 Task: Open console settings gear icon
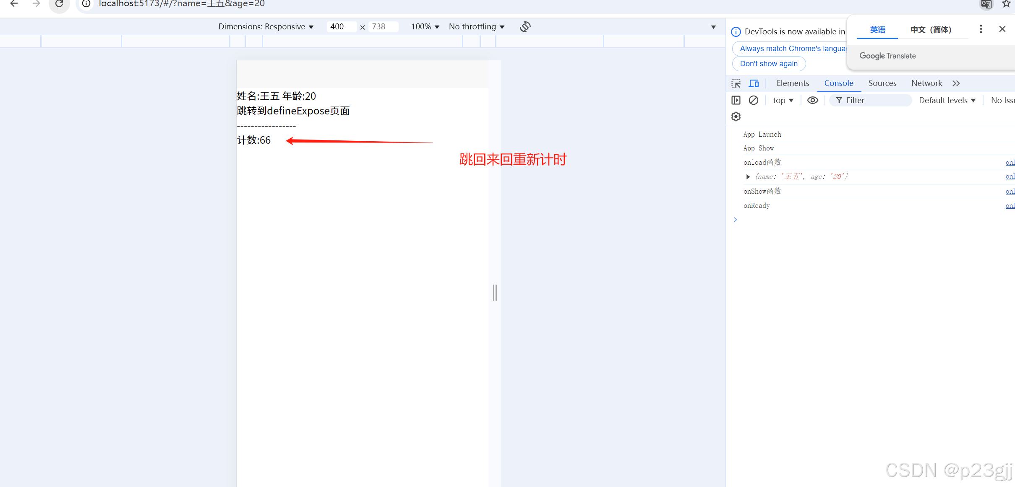coord(736,117)
